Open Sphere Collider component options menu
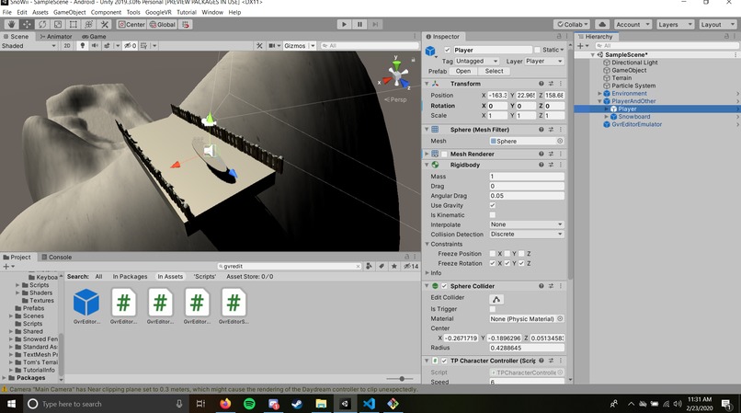741x413 pixels. click(x=561, y=286)
